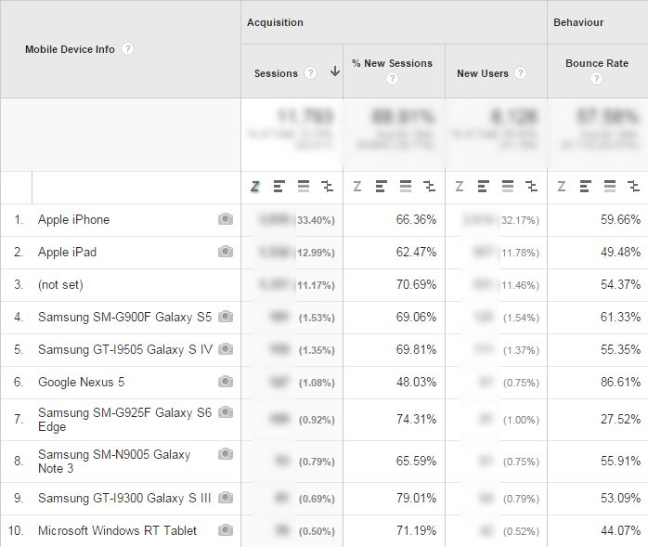Image resolution: width=648 pixels, height=547 pixels.
Task: Click the Mobile Device Info column header
Action: point(70,49)
